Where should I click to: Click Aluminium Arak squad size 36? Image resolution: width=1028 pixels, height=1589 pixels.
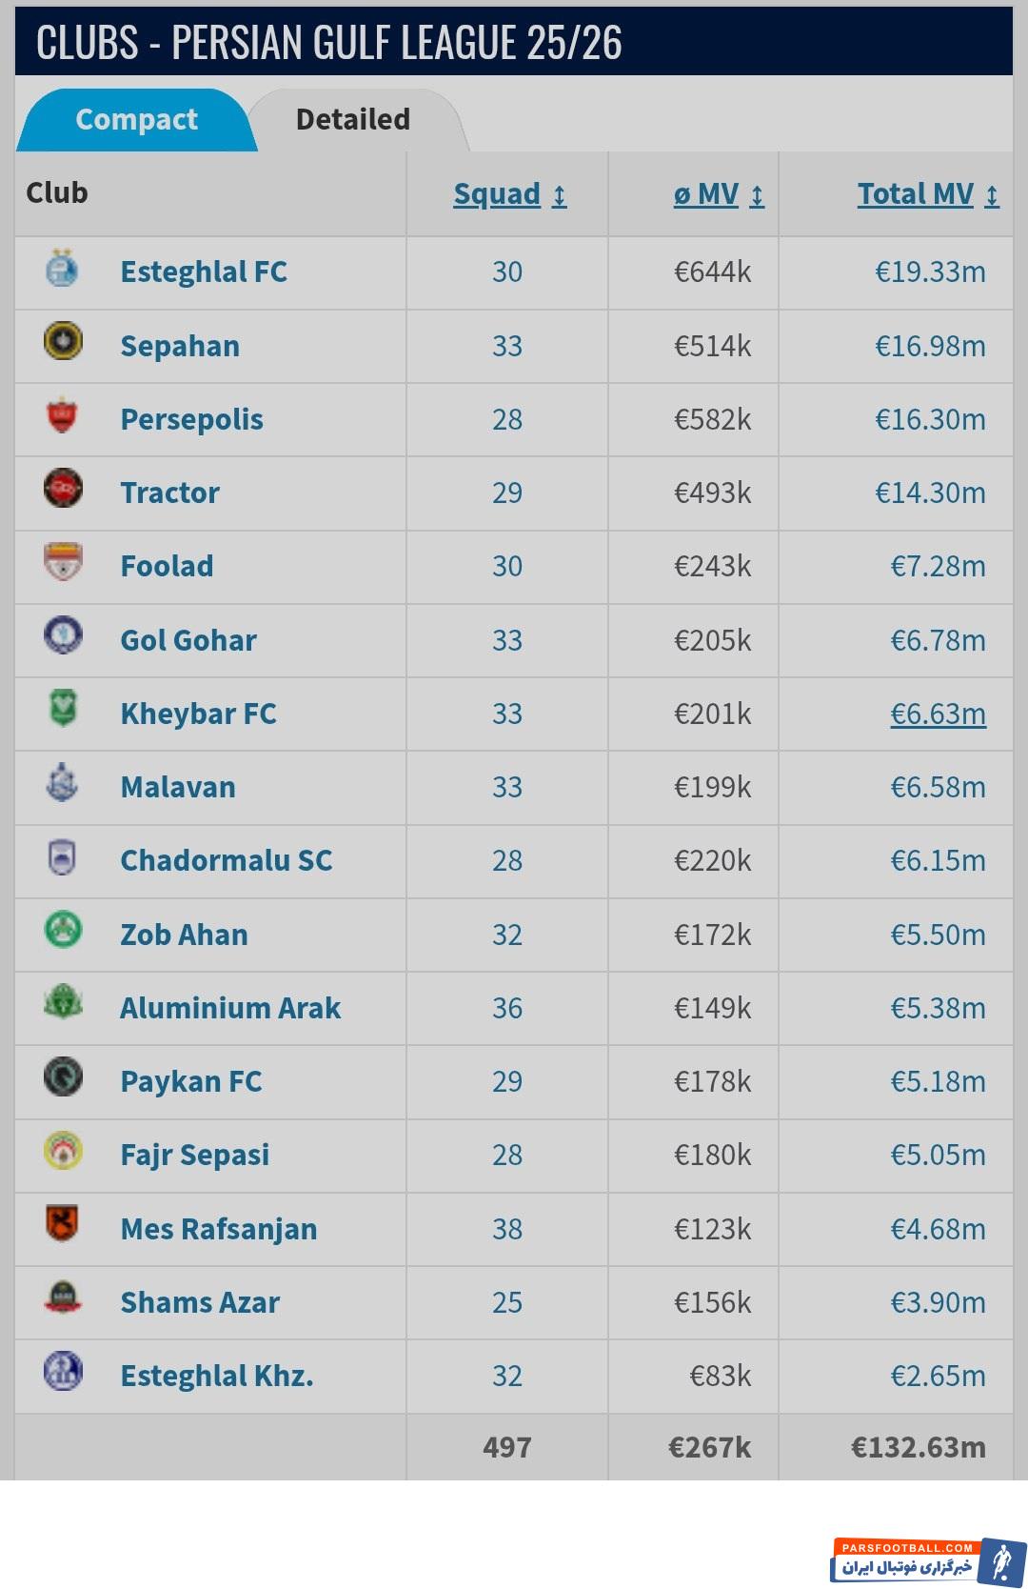pyautogui.click(x=507, y=1008)
